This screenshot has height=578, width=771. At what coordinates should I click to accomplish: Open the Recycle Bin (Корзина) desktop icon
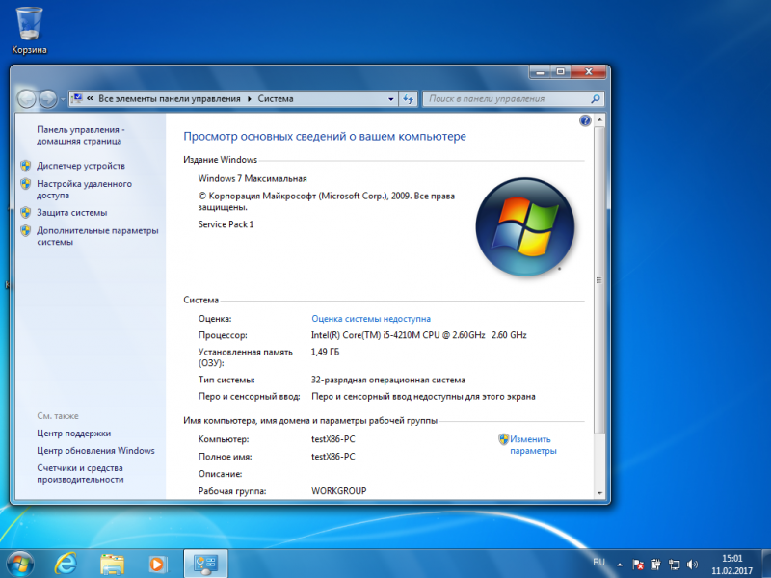(29, 30)
